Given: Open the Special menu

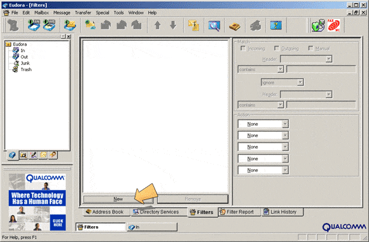Looking at the screenshot, I should point(102,13).
